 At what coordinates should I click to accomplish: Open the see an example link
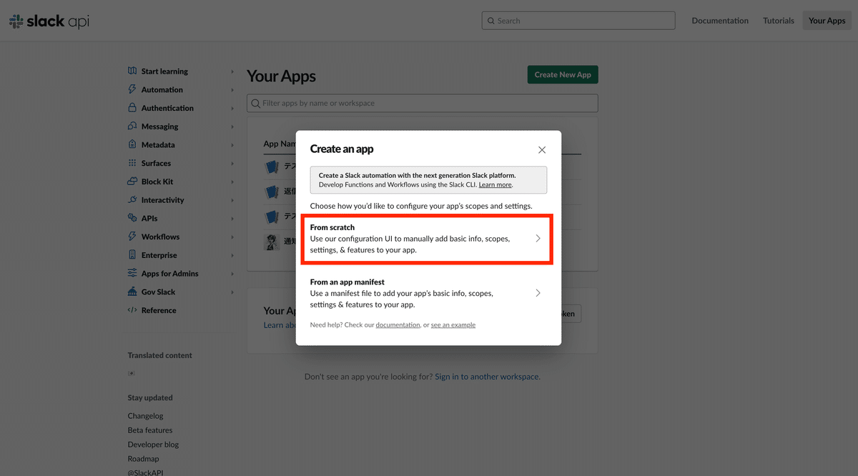[453, 324]
